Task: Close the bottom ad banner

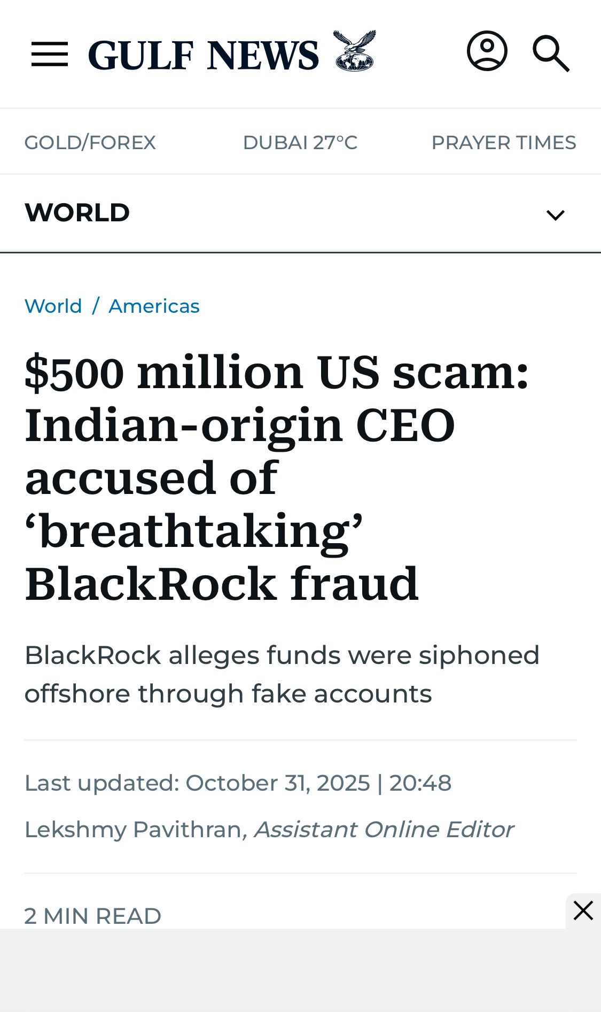Action: pos(583,910)
